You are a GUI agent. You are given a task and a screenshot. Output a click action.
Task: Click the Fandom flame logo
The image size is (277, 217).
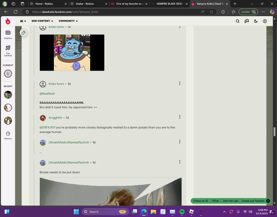point(8,21)
